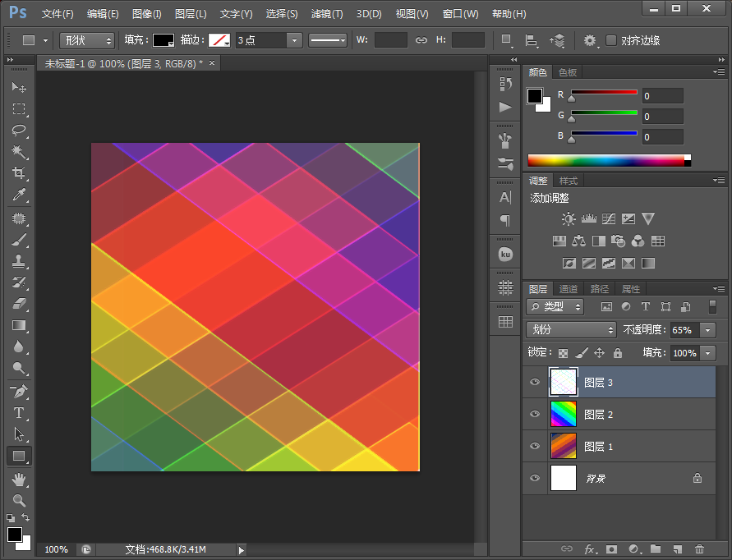Create a new layer using bottom icon
This screenshot has width=732, height=560.
point(677,549)
